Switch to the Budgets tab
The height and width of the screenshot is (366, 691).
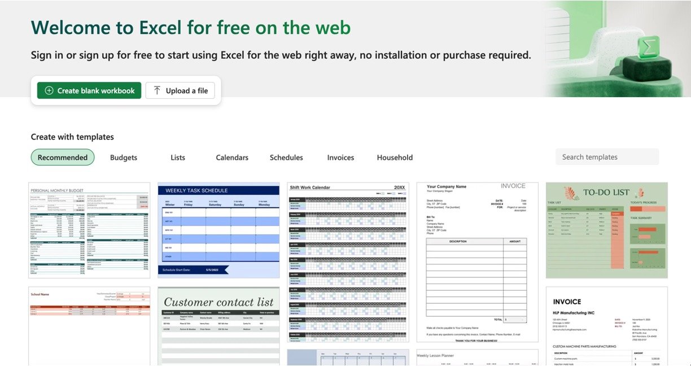click(124, 158)
